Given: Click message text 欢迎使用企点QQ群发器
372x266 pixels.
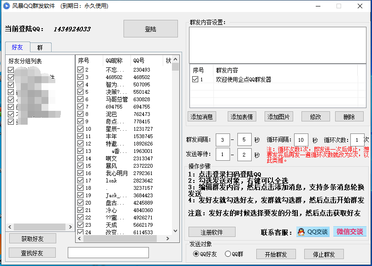Looking at the screenshot, I should [x=244, y=79].
